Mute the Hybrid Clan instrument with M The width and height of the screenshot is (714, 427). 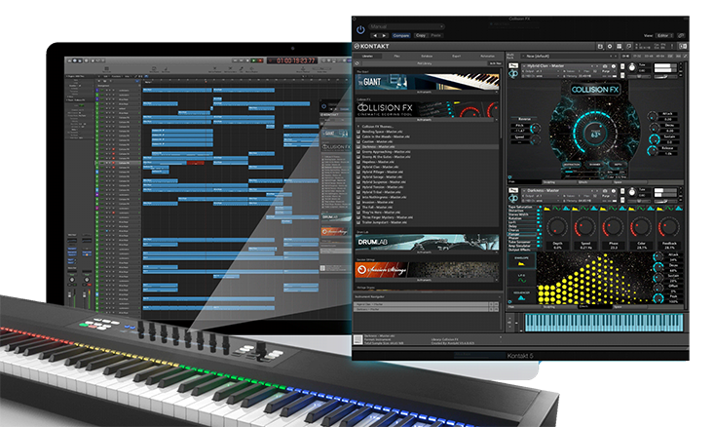622,75
